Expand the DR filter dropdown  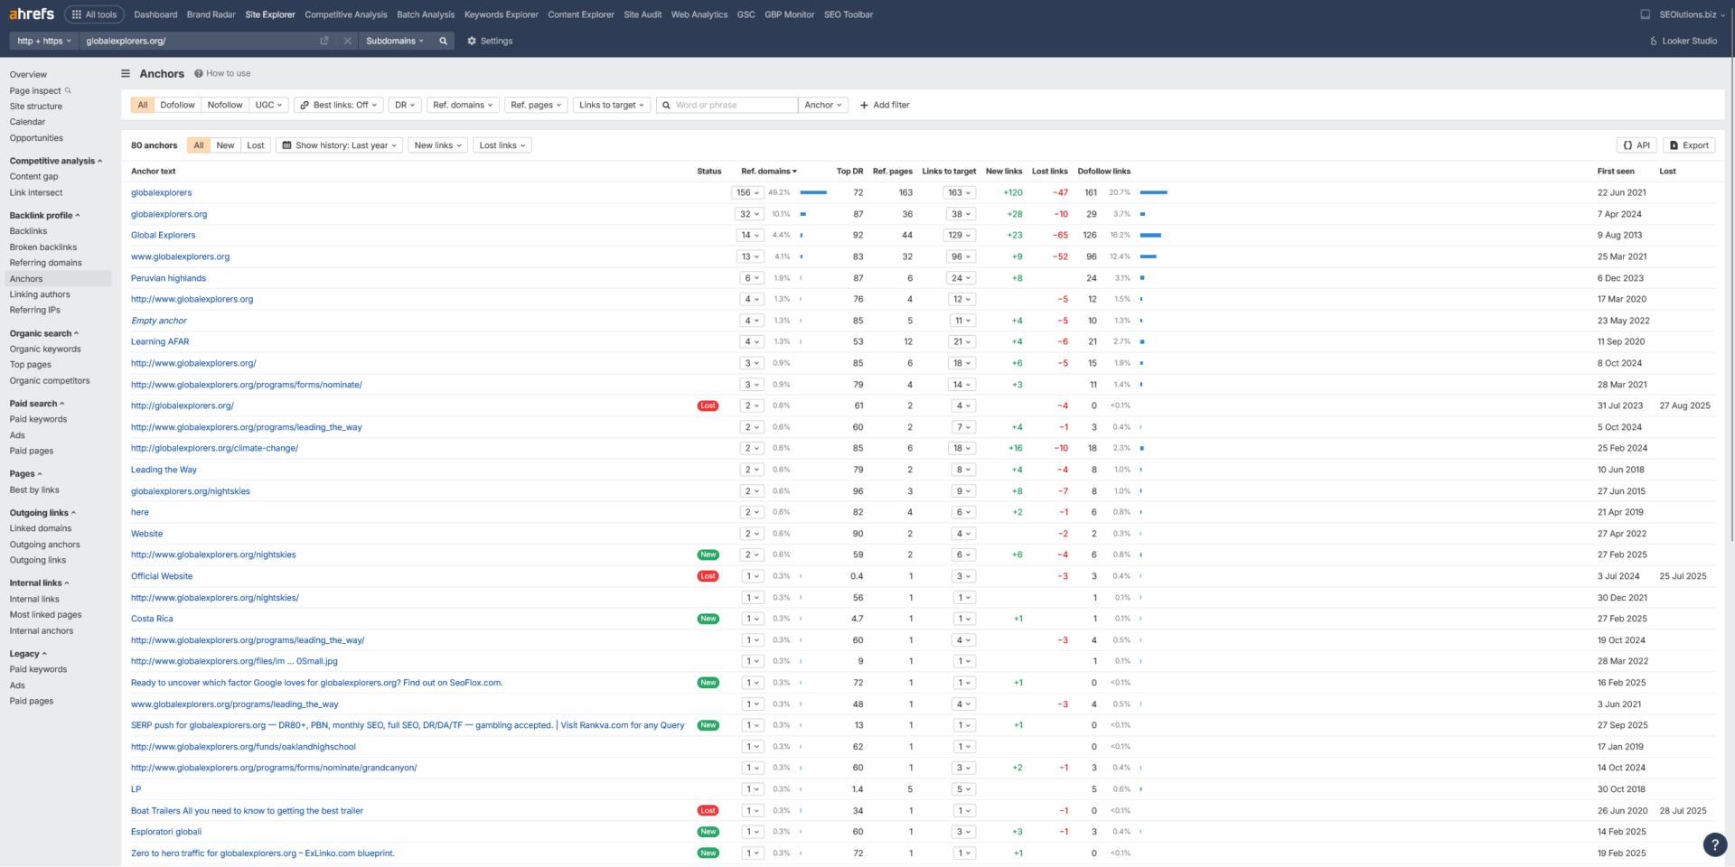coord(404,105)
